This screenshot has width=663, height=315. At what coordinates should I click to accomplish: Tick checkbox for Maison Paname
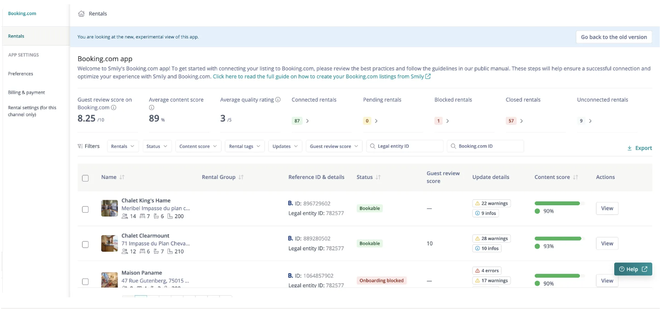tap(85, 281)
